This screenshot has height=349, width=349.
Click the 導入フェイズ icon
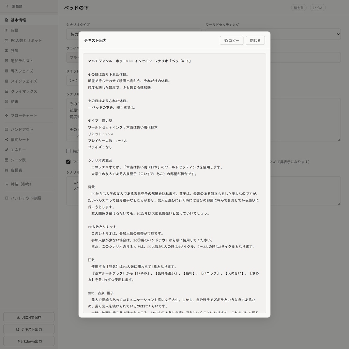tap(6, 71)
